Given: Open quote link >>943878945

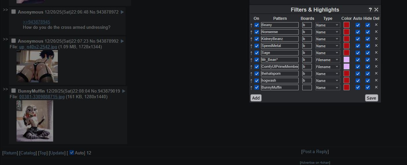Looking at the screenshot, I should tap(36, 22).
